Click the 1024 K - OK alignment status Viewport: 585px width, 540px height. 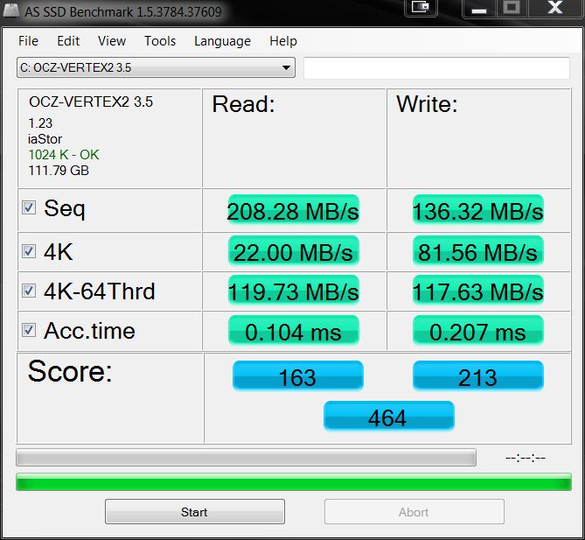[64, 155]
